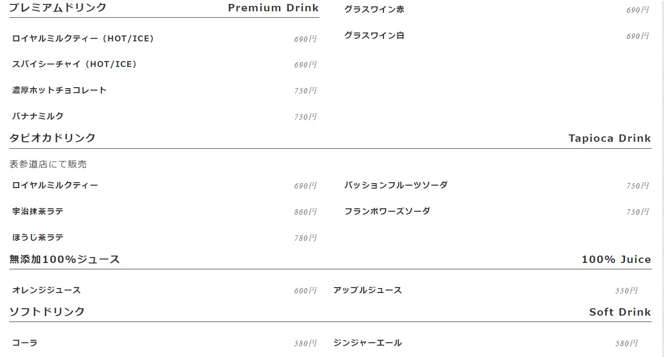The image size is (664, 357).
Task: Select the グラスワイン白 item
Action: [374, 36]
